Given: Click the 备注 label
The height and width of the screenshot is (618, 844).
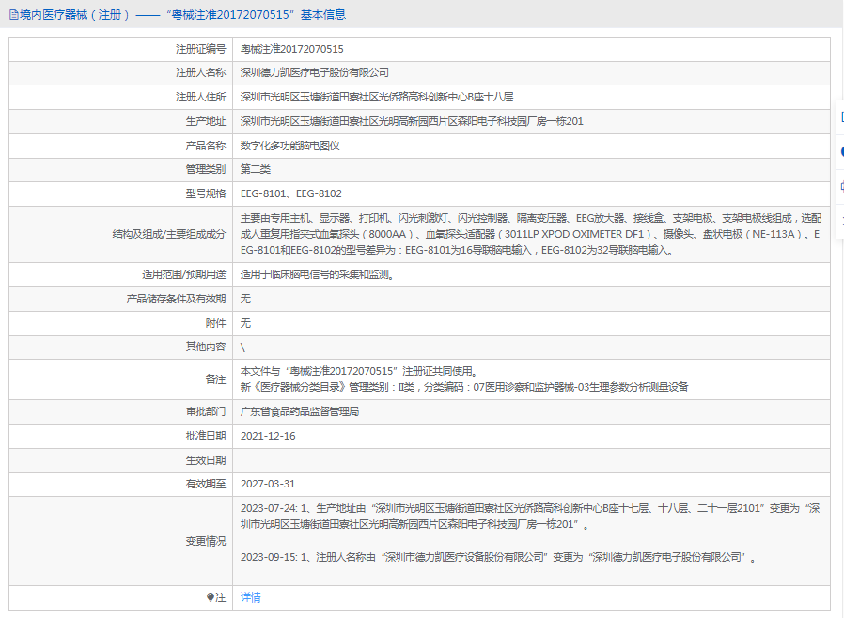Looking at the screenshot, I should coord(215,379).
